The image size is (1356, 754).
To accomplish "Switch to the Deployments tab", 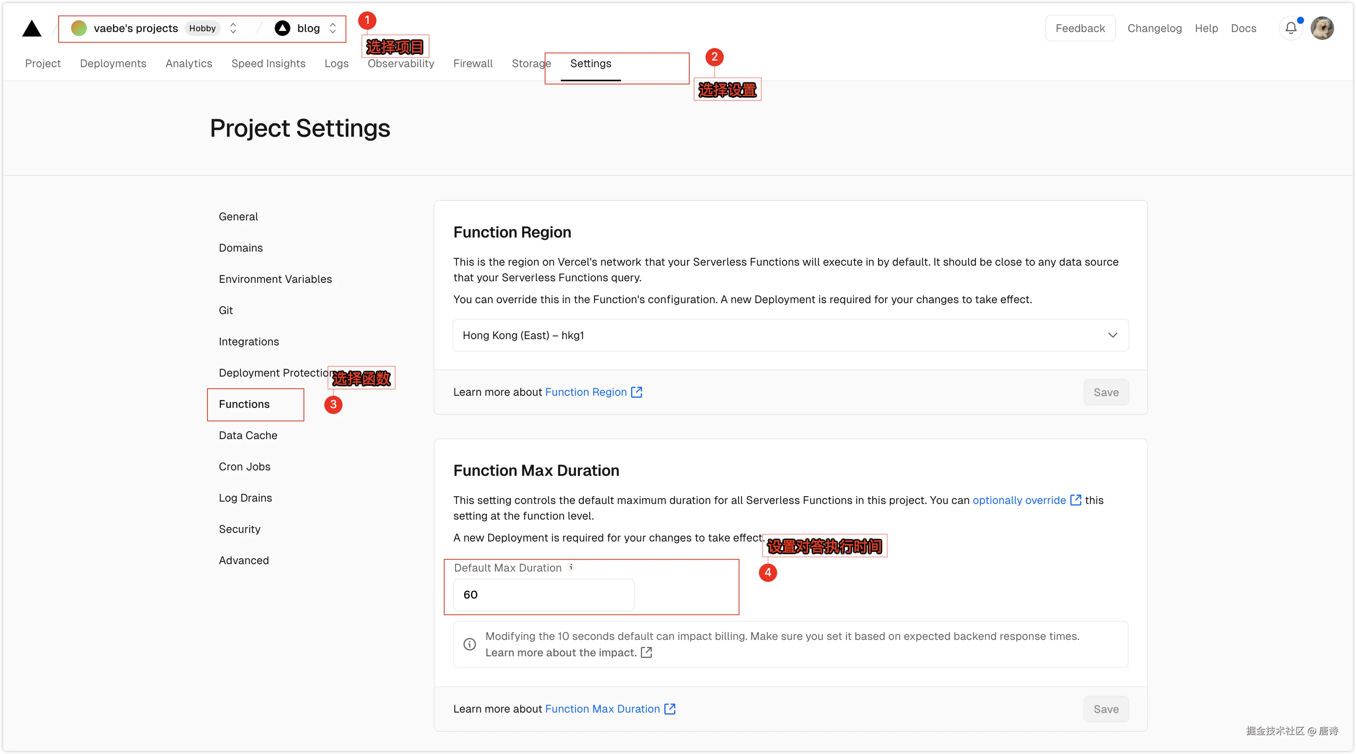I will [x=113, y=64].
